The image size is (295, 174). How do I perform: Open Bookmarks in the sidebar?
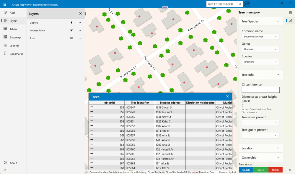click(x=13, y=54)
